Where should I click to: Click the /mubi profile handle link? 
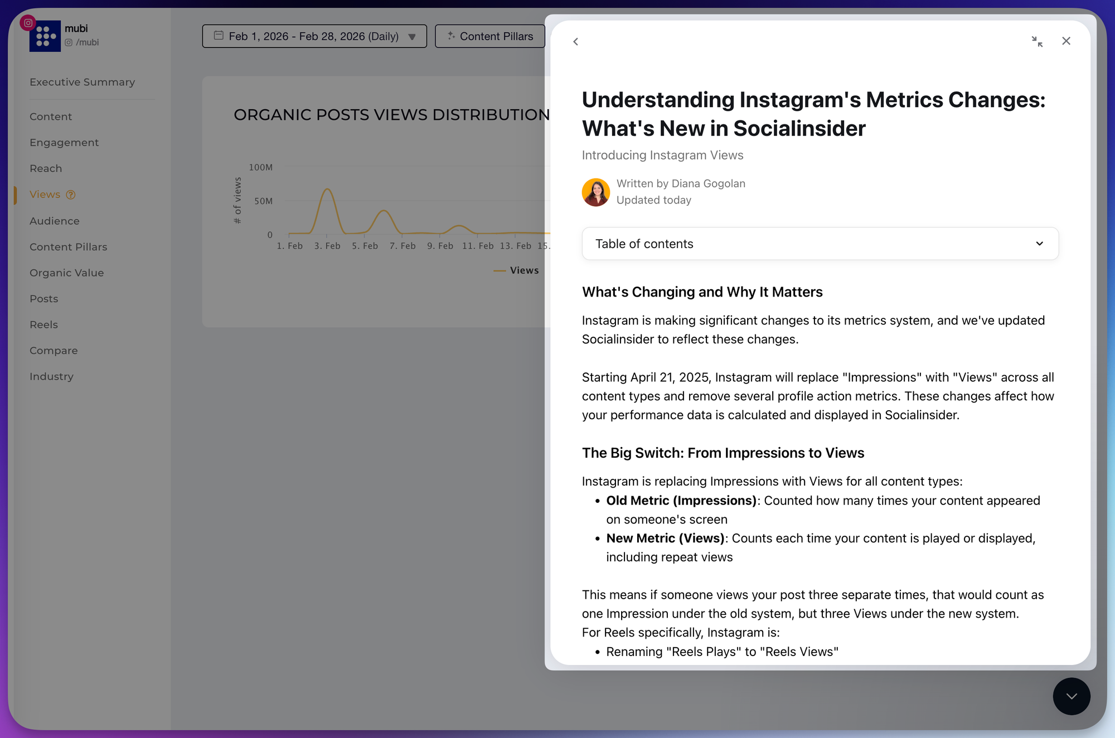[87, 42]
